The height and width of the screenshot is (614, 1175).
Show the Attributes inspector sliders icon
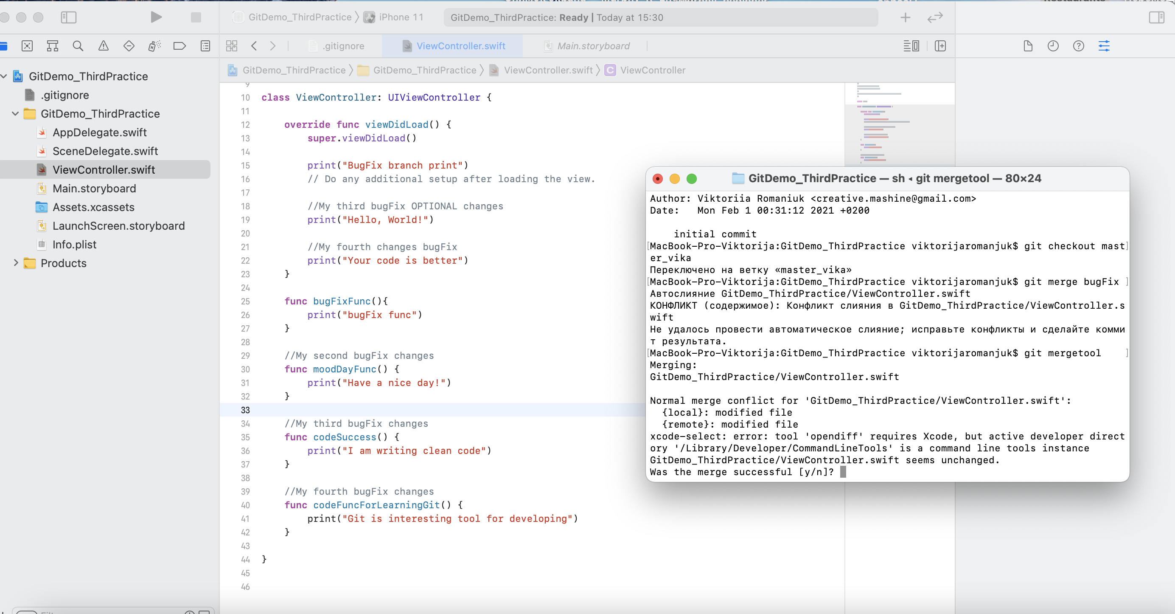tap(1104, 46)
